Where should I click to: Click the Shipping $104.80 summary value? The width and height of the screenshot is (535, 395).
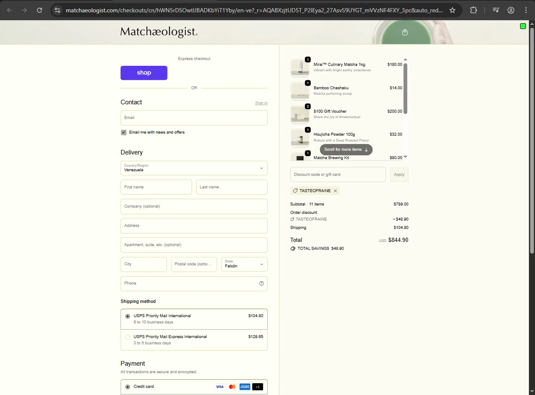coord(401,228)
